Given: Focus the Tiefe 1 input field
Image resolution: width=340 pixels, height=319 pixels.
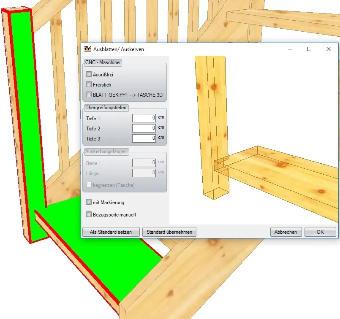Looking at the screenshot, I should (x=144, y=118).
